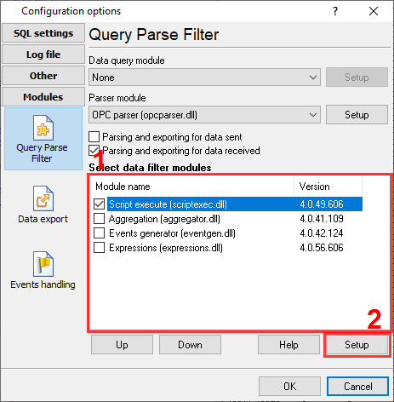Open the Data query module dropdown
Viewport: 394px width, 402px height.
[x=204, y=78]
